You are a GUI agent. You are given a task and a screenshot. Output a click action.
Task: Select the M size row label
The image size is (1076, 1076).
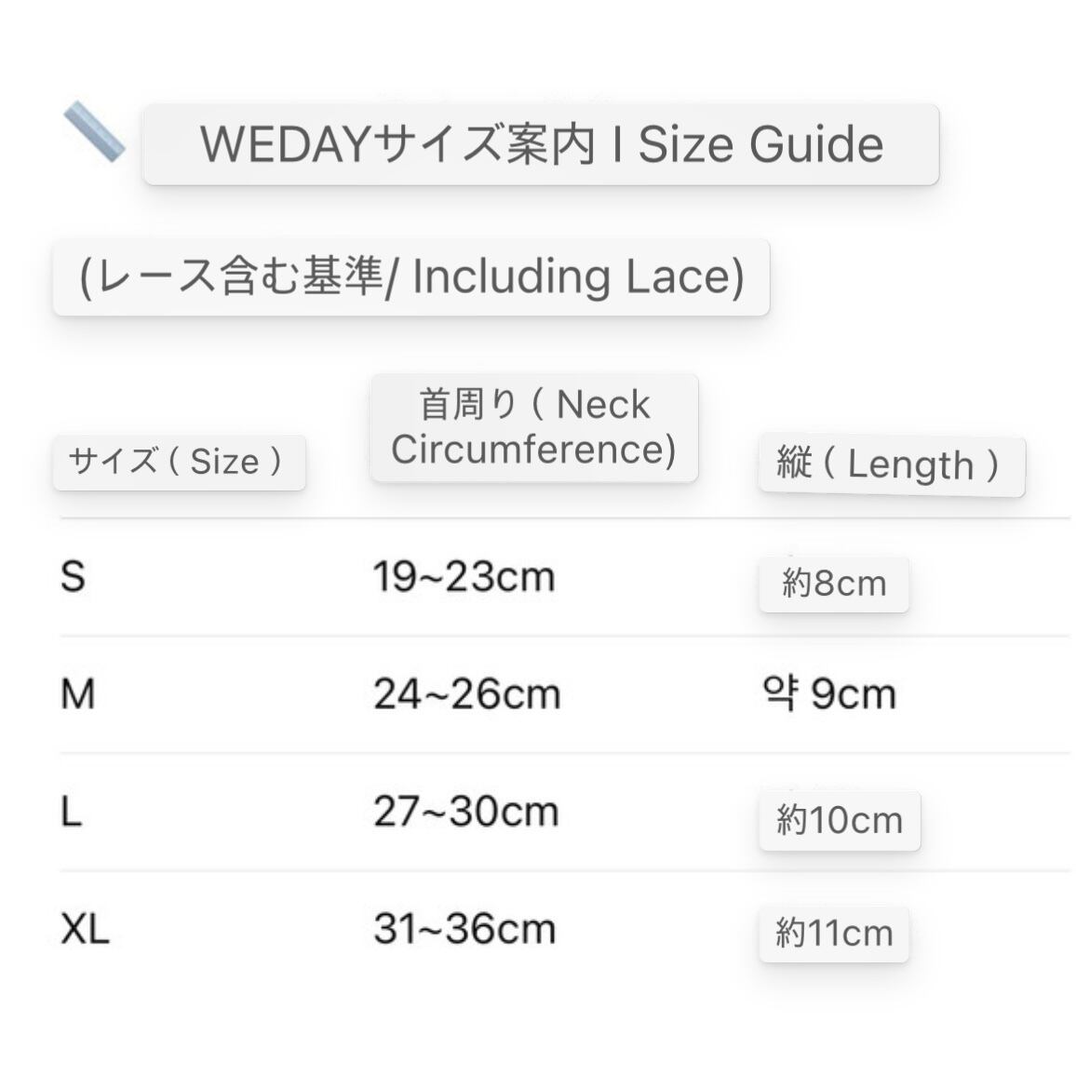coord(78,694)
